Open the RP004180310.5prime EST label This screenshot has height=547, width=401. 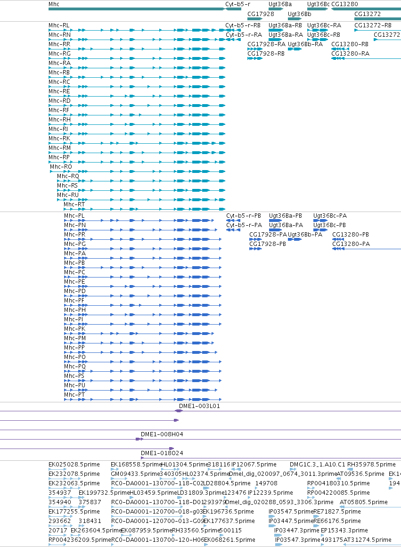(x=338, y=483)
